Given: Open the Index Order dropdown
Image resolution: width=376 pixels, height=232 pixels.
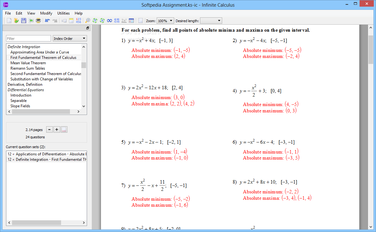Looking at the screenshot, I should (70, 38).
